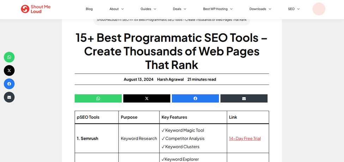Expand the Deals dropdown menu
This screenshot has height=162, width=344.
(180, 9)
